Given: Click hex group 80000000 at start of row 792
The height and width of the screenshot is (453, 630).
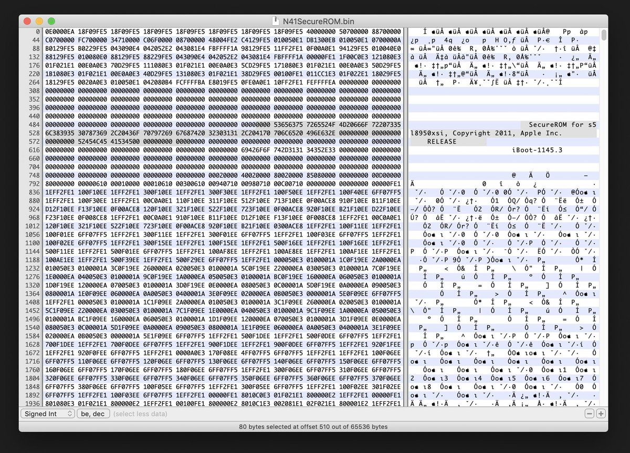Looking at the screenshot, I should coord(60,184).
